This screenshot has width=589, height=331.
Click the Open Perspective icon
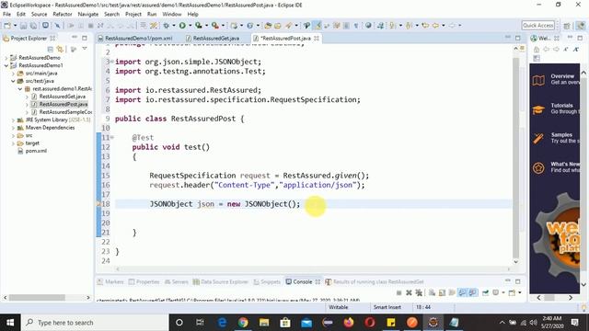tap(567, 26)
